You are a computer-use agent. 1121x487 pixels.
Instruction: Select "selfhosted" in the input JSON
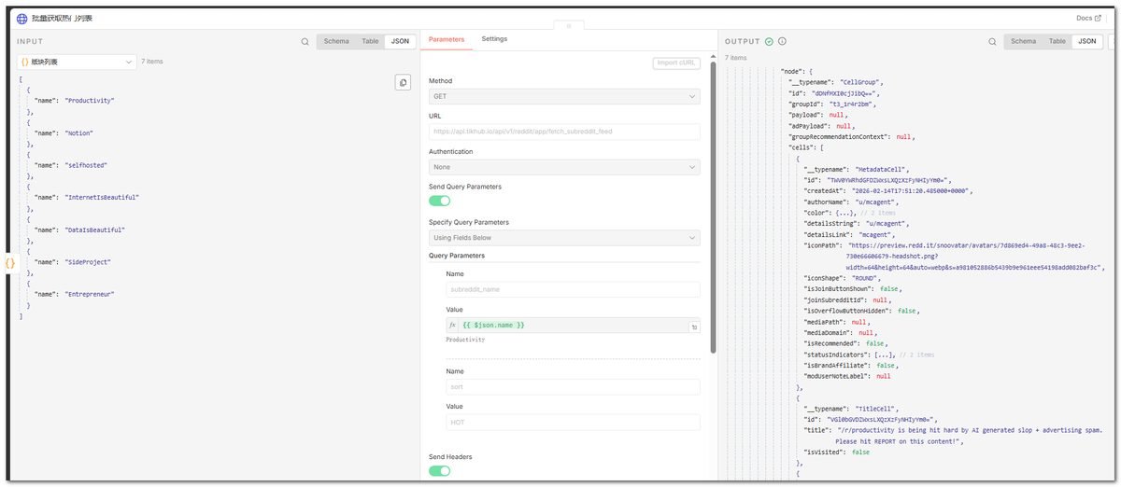tap(86, 165)
